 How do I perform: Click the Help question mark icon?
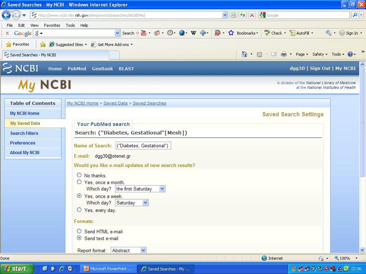coord(350,54)
